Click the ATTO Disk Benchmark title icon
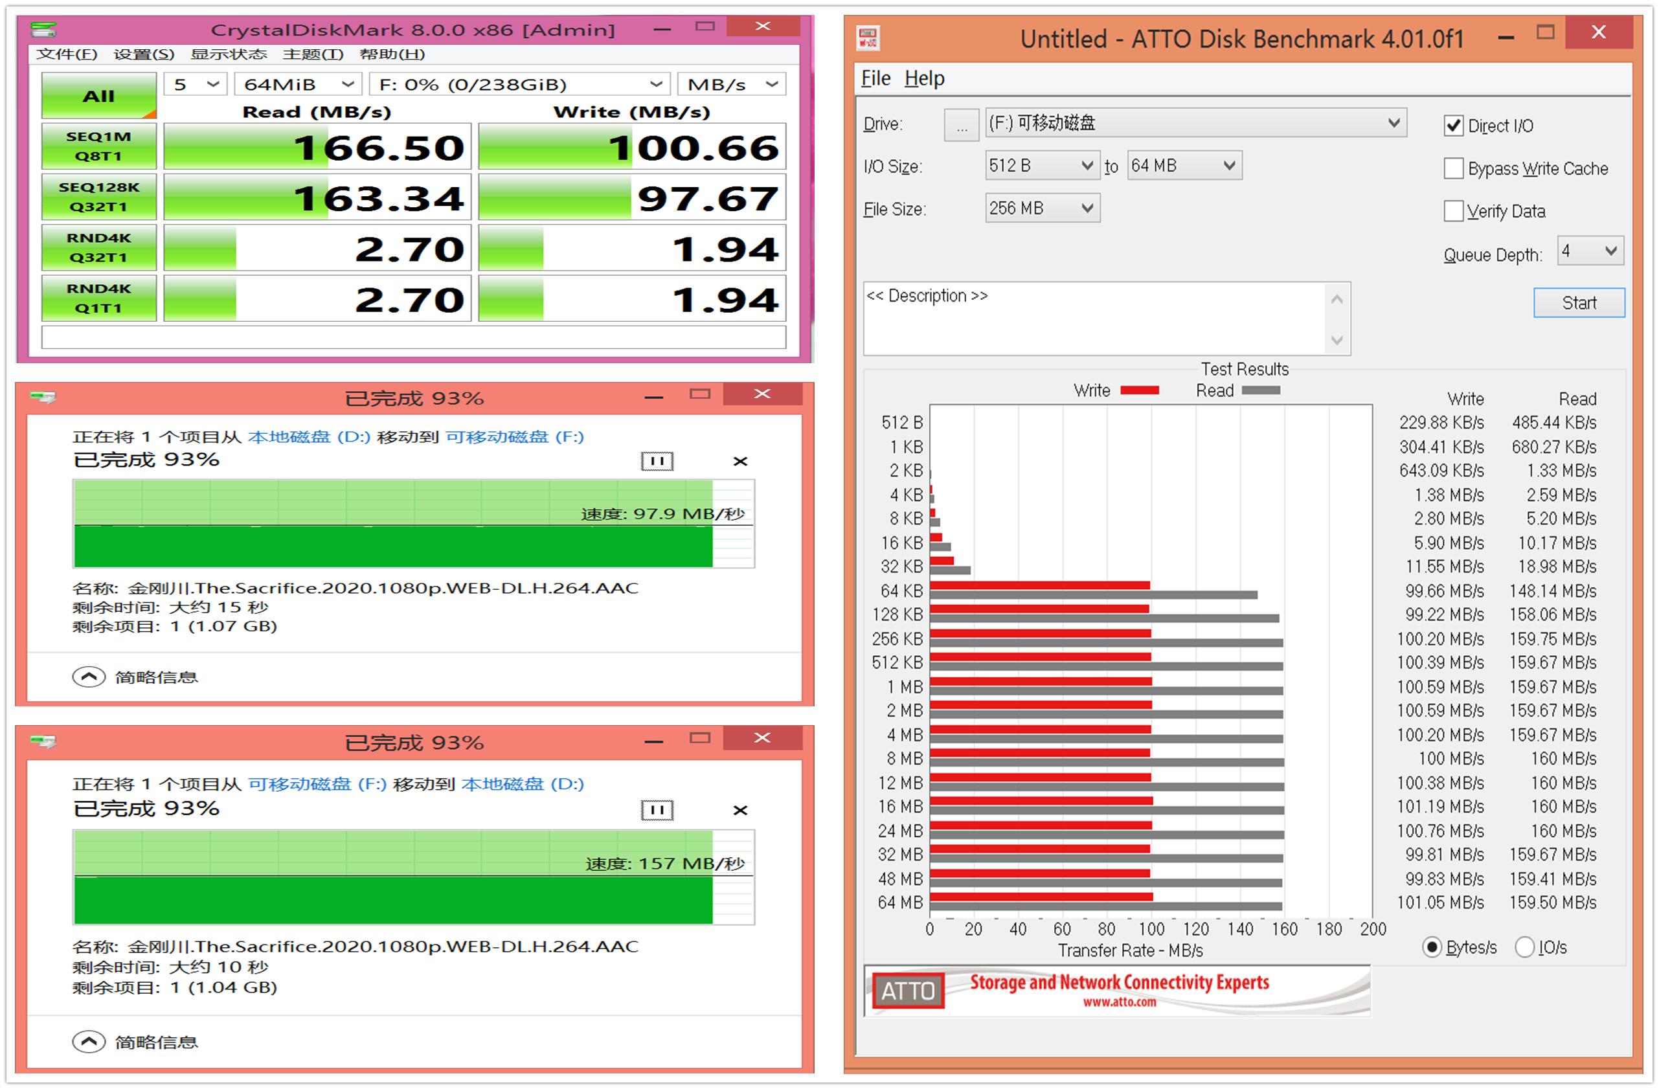Screen dimensions: 1659x1089 click(868, 38)
